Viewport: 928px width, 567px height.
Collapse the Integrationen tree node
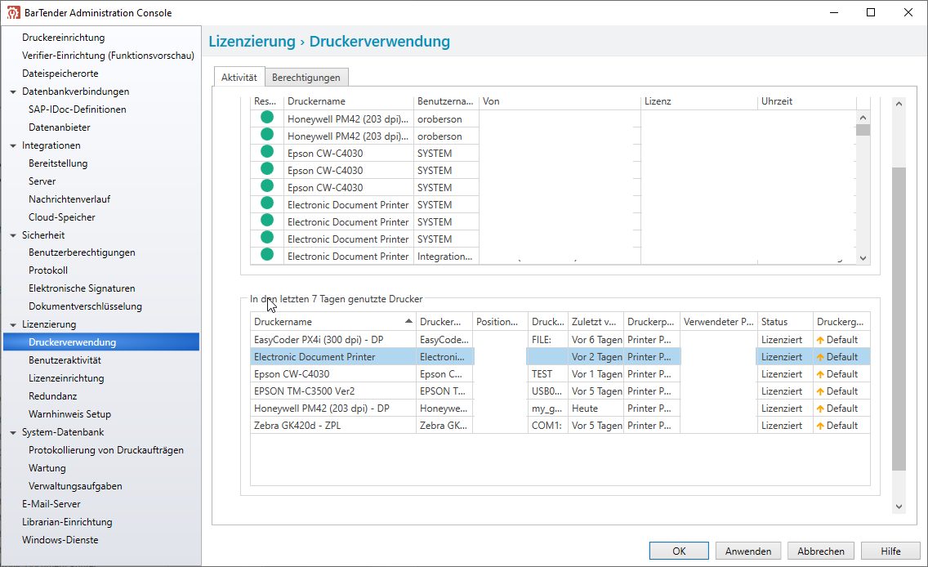point(13,145)
